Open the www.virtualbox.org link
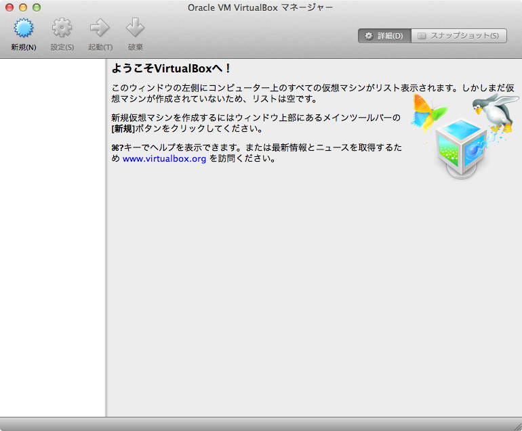522x431 pixels. point(164,159)
